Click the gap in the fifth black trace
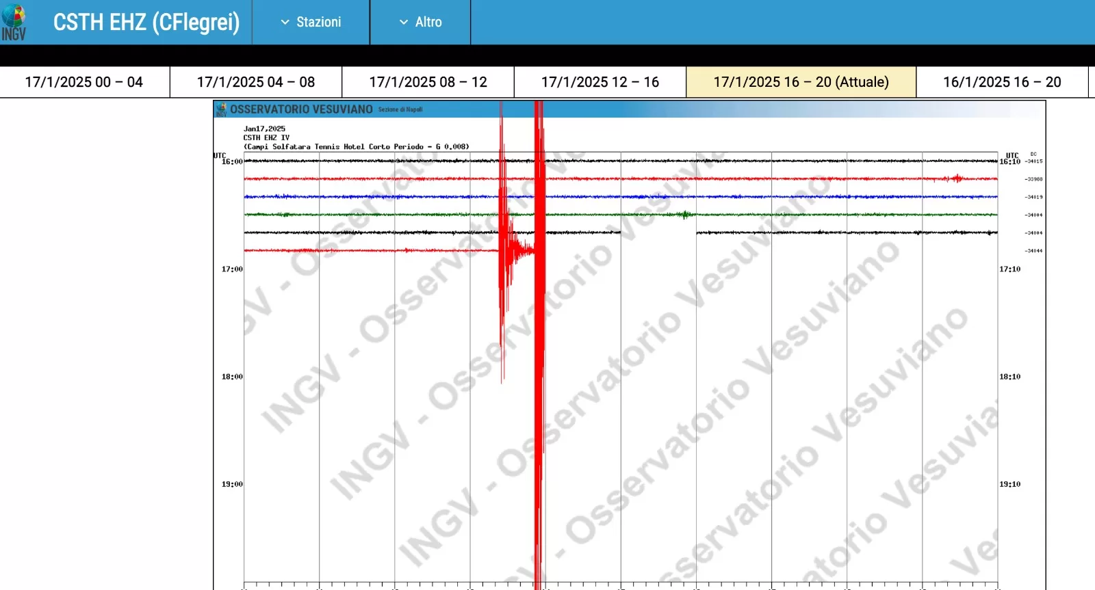This screenshot has width=1095, height=590. (x=658, y=232)
